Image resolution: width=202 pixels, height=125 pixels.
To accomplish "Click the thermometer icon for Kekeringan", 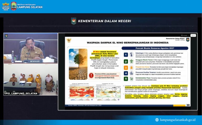I will coord(131,55).
